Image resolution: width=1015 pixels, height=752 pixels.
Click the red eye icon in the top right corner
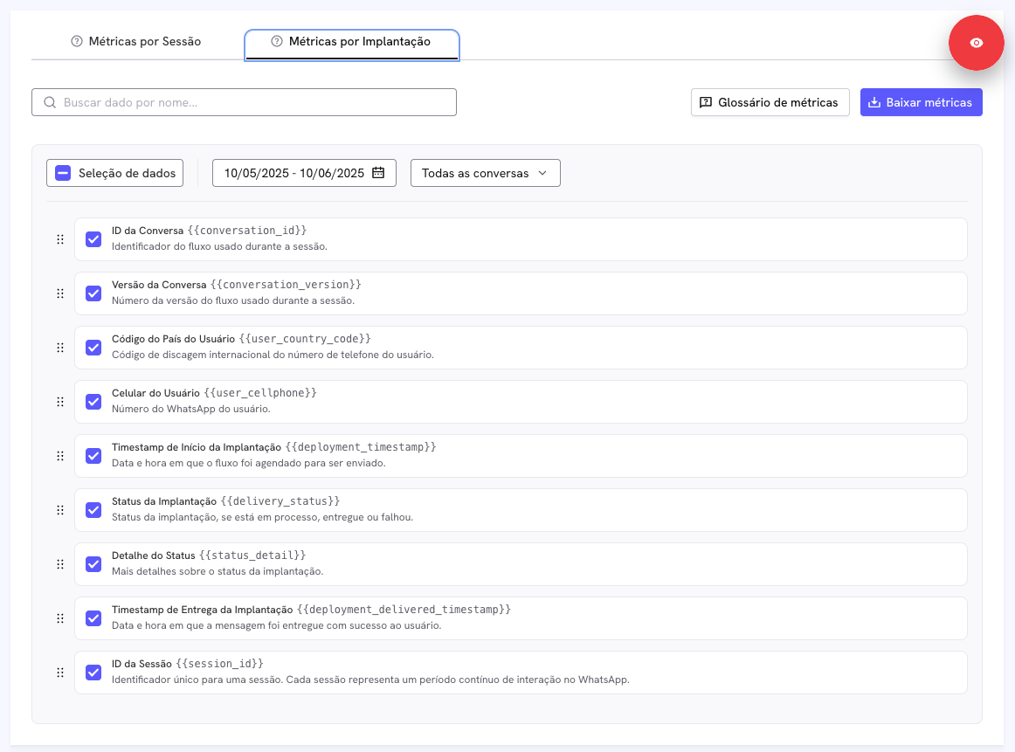[x=976, y=42]
